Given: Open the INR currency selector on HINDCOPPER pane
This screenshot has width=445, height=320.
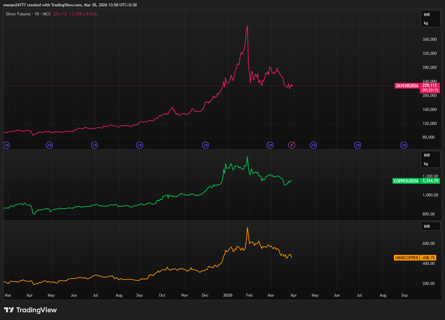Looking at the screenshot, I should click(x=430, y=226).
